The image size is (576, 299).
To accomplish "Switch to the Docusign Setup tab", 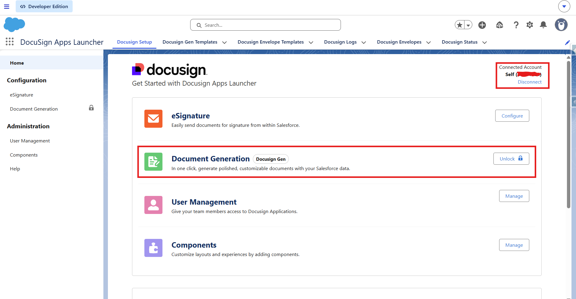I will 134,42.
